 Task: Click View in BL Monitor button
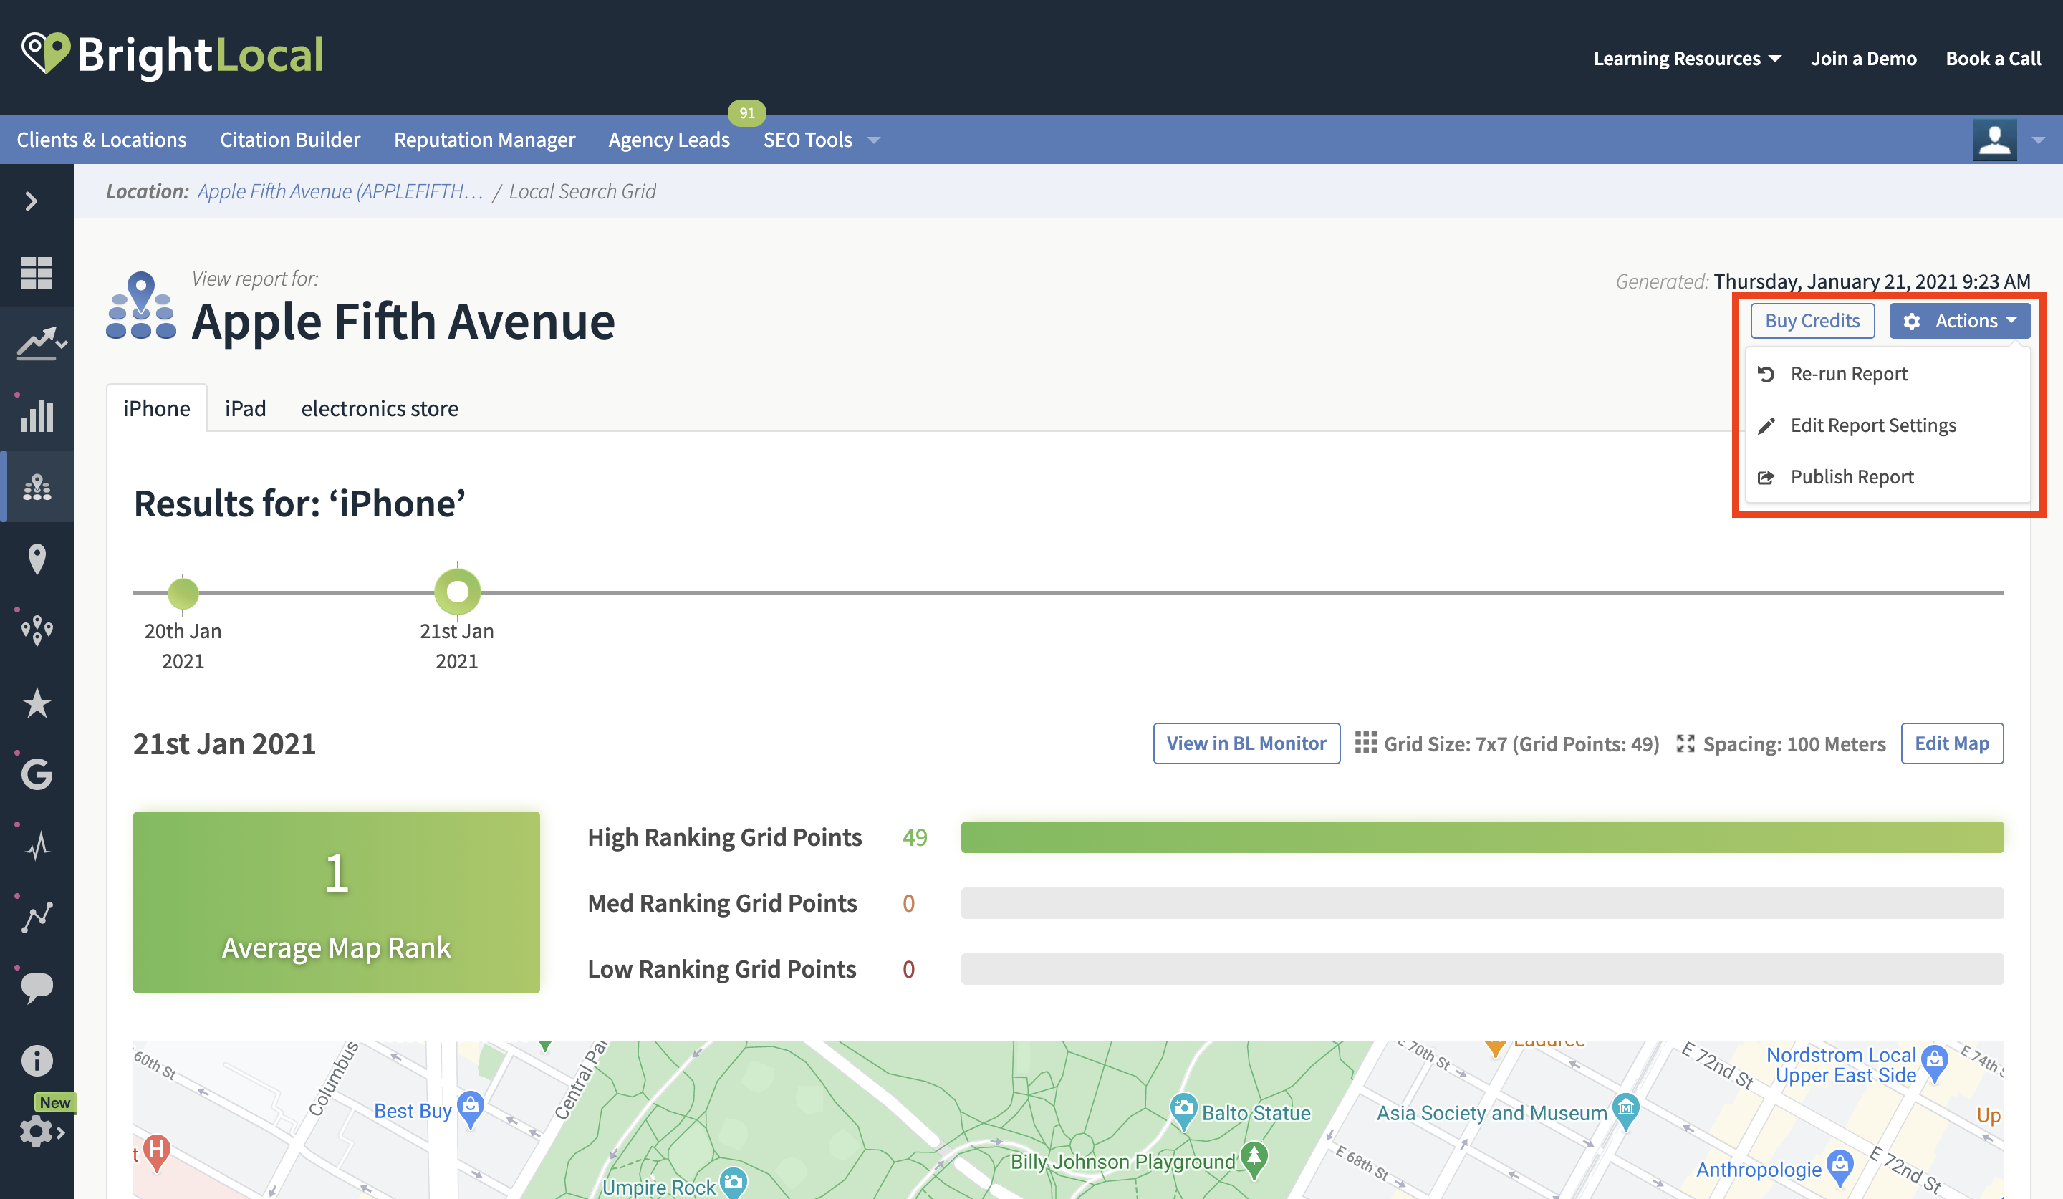[x=1246, y=743]
